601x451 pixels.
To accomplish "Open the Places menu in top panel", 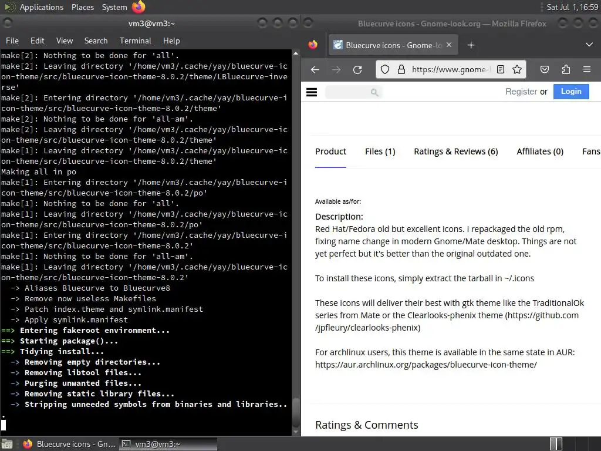I will click(82, 7).
